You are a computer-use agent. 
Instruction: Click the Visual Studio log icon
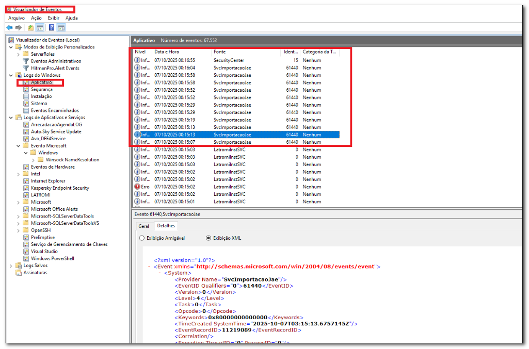26,251
